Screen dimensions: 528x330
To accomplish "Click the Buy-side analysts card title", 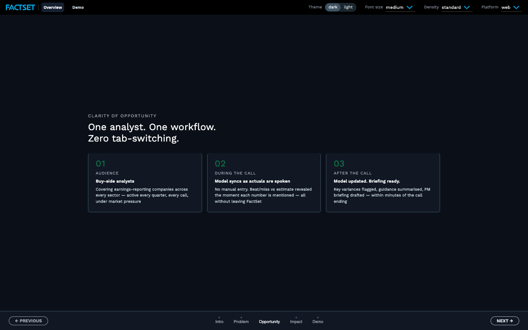I will tap(115, 181).
